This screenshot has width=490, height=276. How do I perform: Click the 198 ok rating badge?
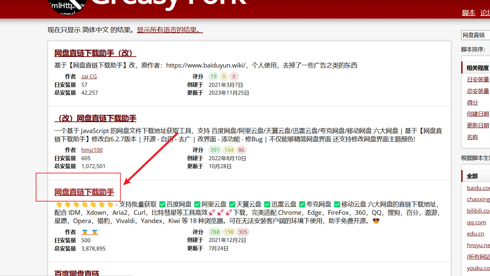point(229,232)
